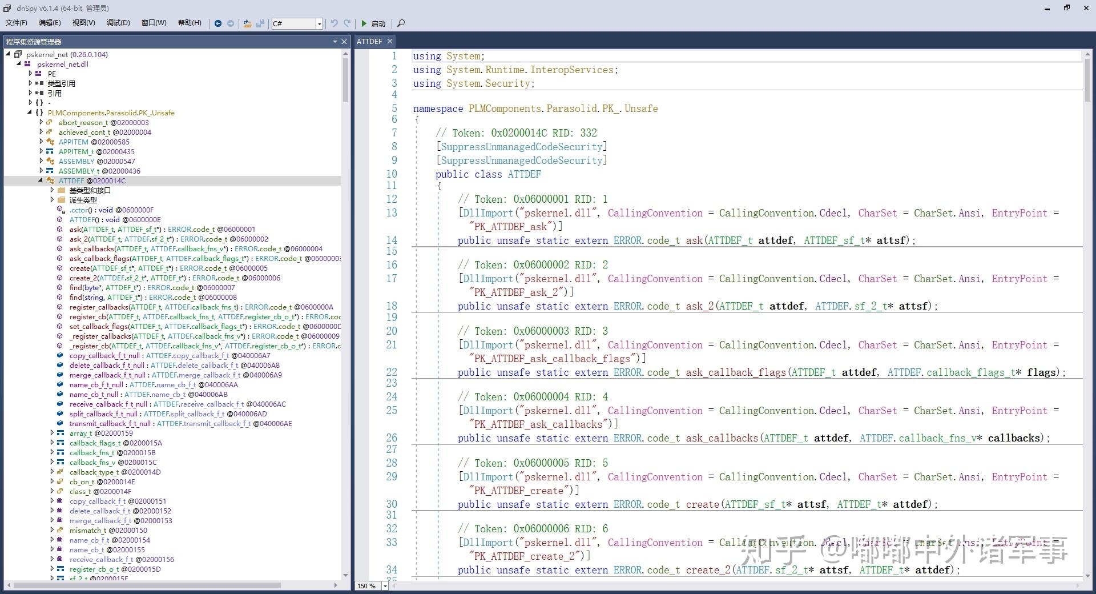
Task: Open the 调试(D) menu
Action: 118,23
